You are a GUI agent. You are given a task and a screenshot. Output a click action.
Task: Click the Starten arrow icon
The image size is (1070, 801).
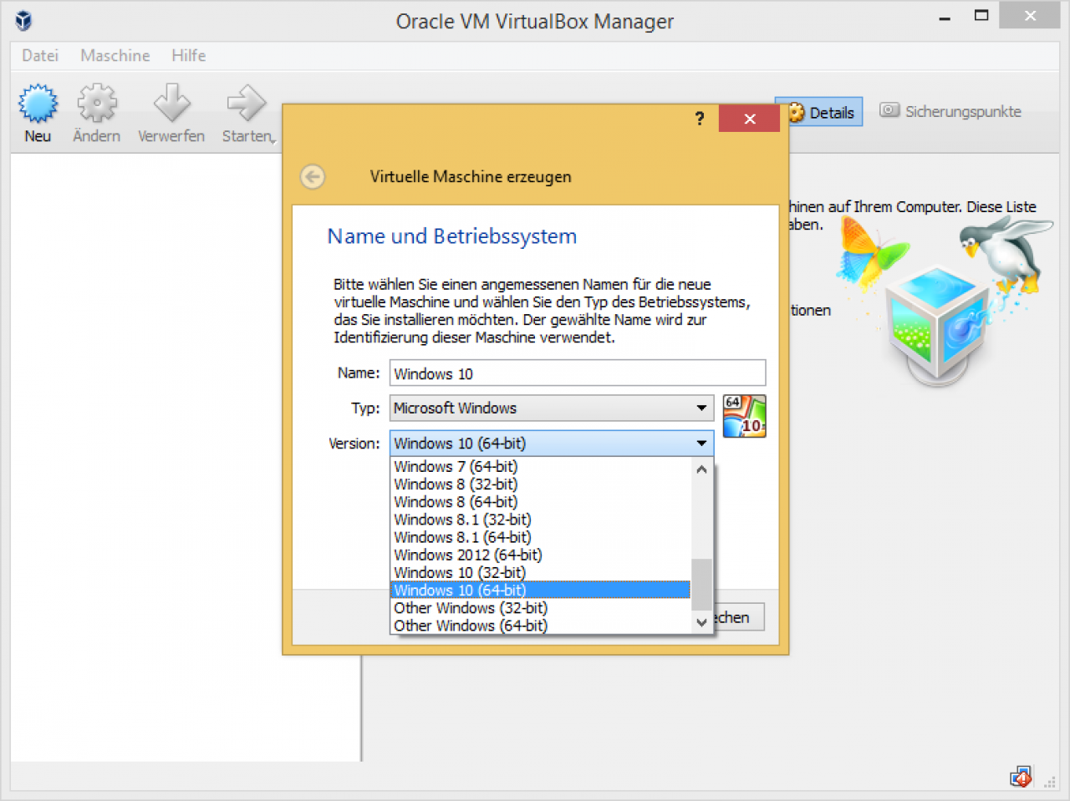point(246,104)
